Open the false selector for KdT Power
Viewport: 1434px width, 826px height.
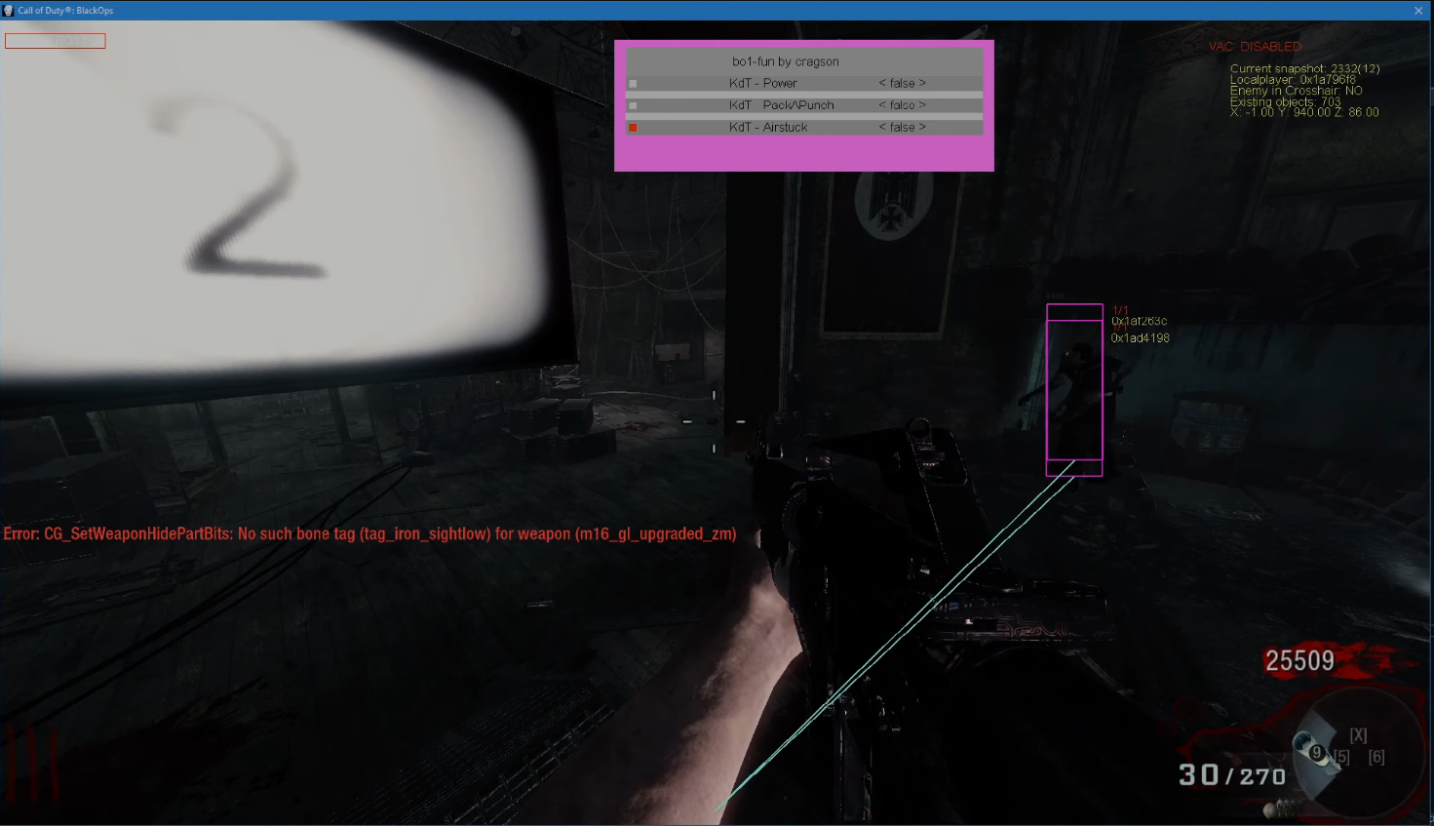tap(901, 83)
